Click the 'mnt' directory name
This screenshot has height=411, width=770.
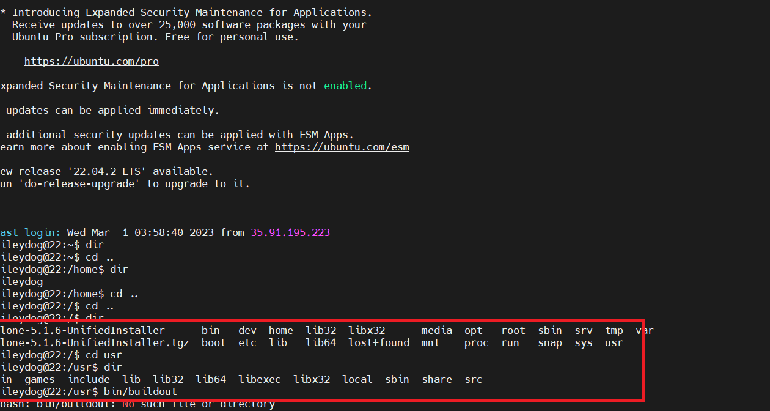pos(431,342)
